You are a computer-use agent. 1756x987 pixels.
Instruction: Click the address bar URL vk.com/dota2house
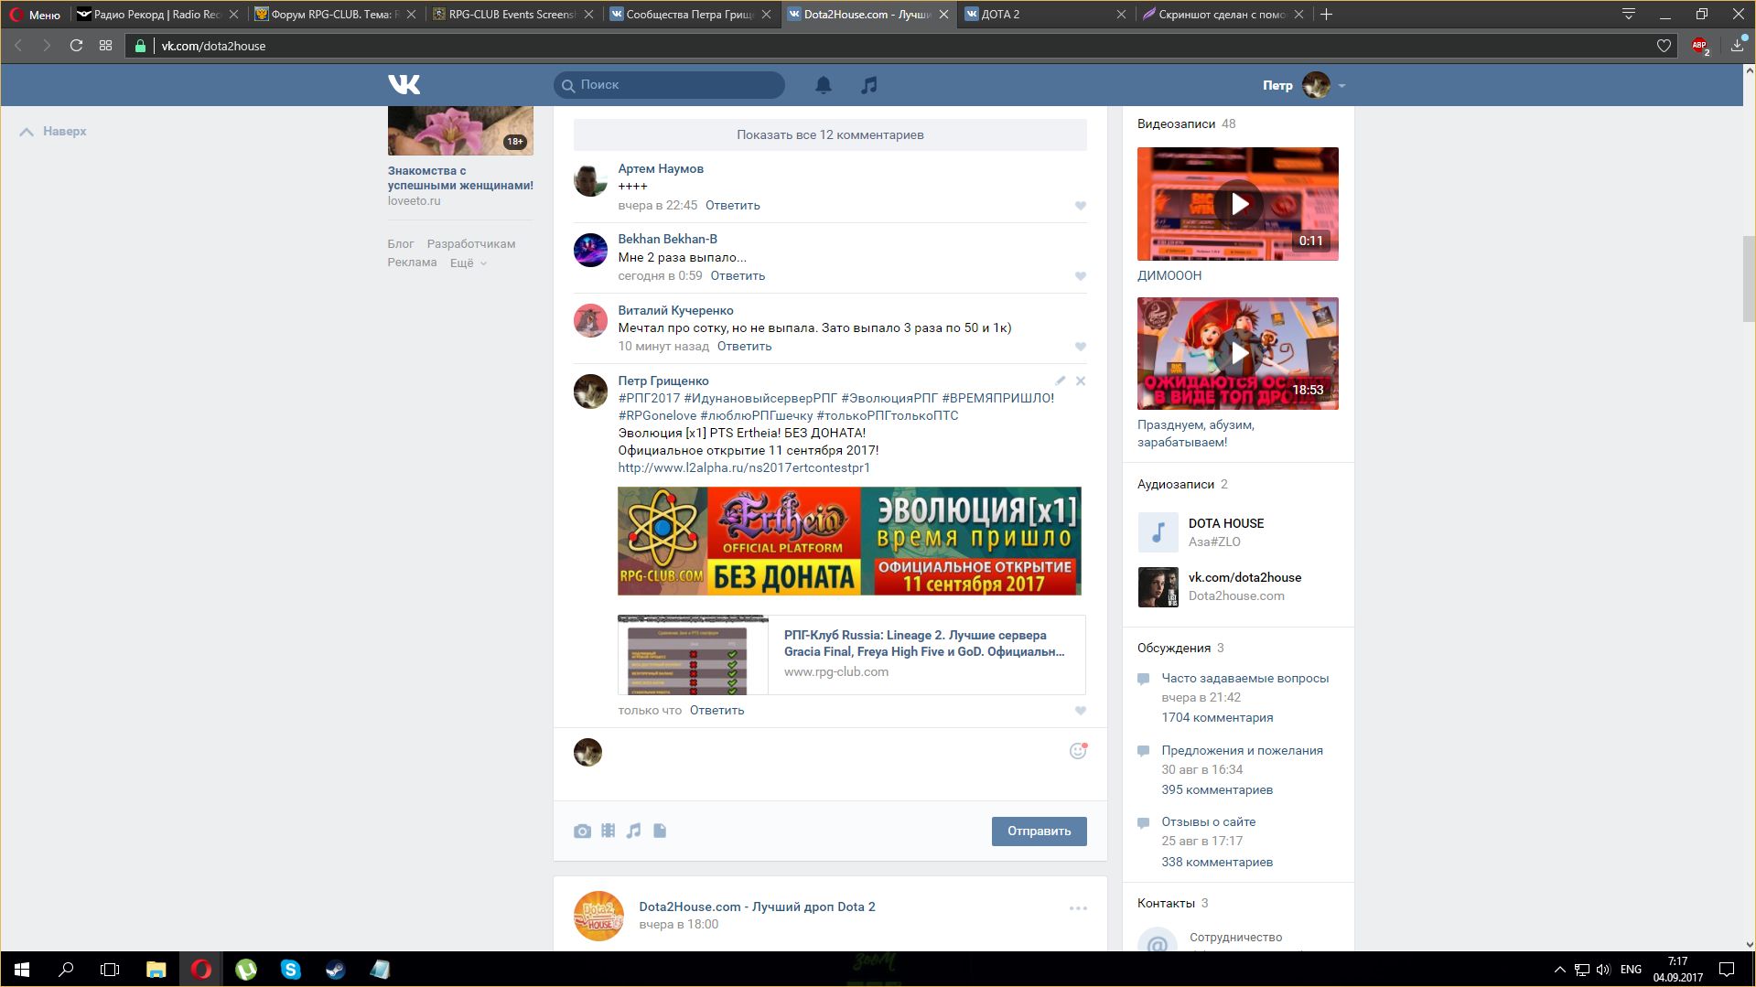pyautogui.click(x=214, y=46)
